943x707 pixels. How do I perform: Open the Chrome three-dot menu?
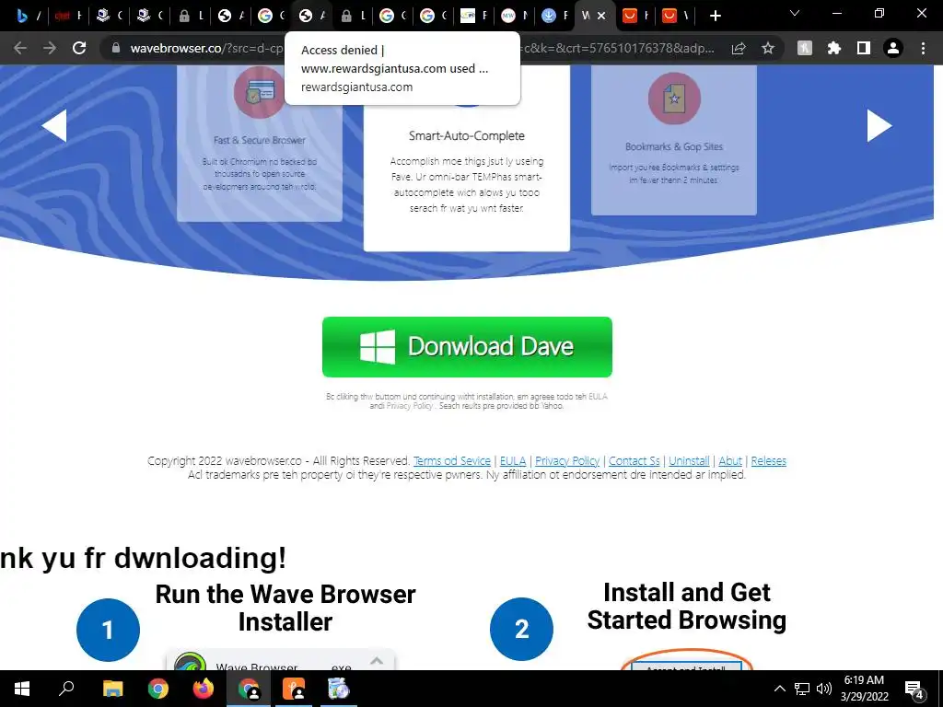pos(923,48)
